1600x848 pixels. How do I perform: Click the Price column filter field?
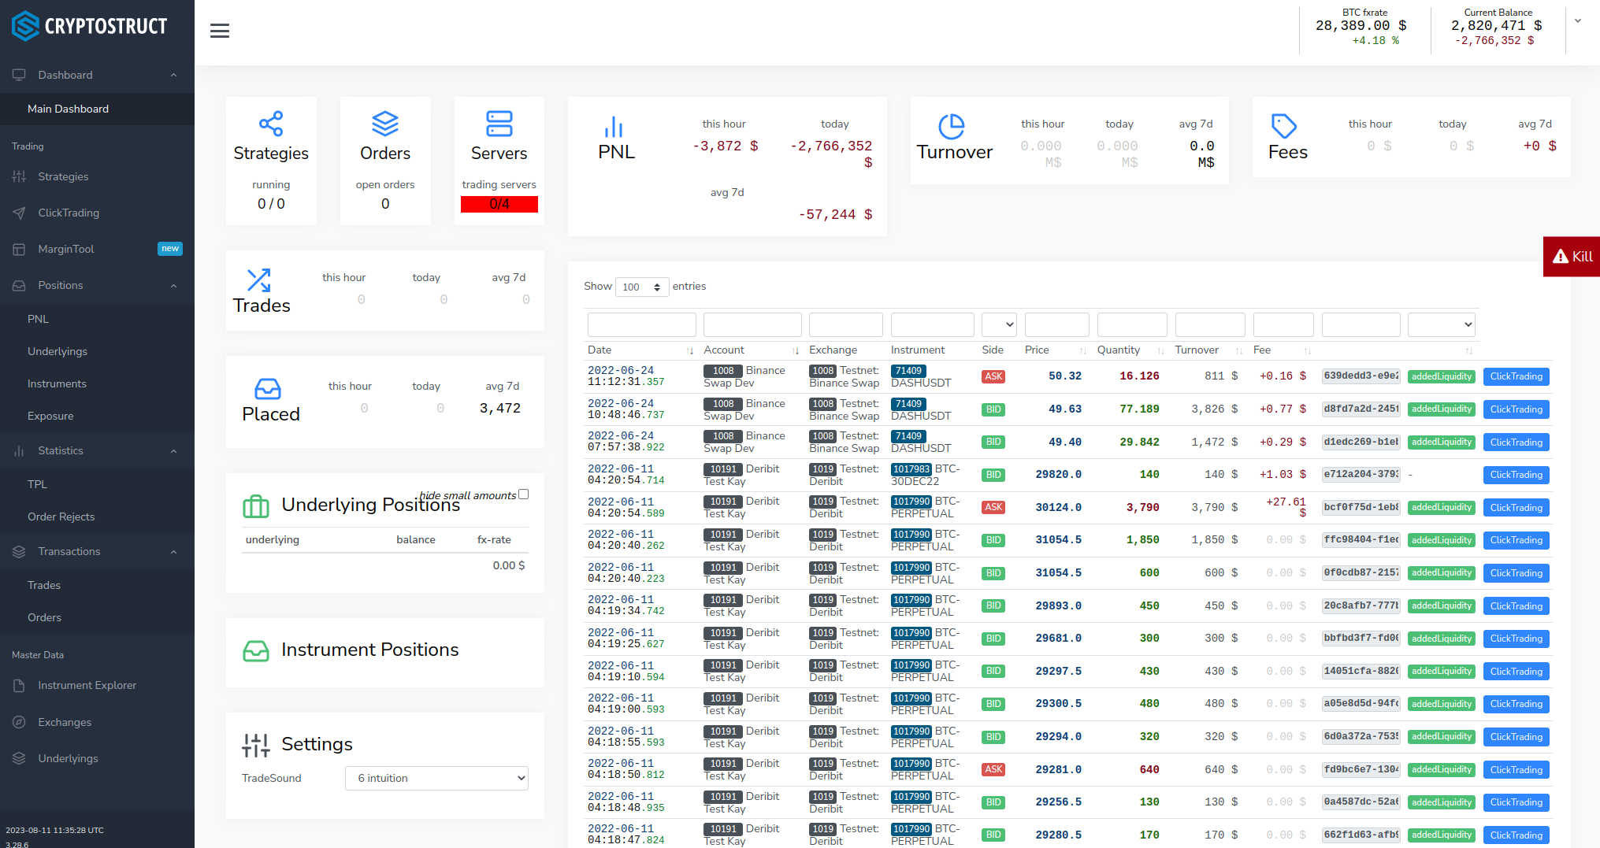(x=1056, y=324)
